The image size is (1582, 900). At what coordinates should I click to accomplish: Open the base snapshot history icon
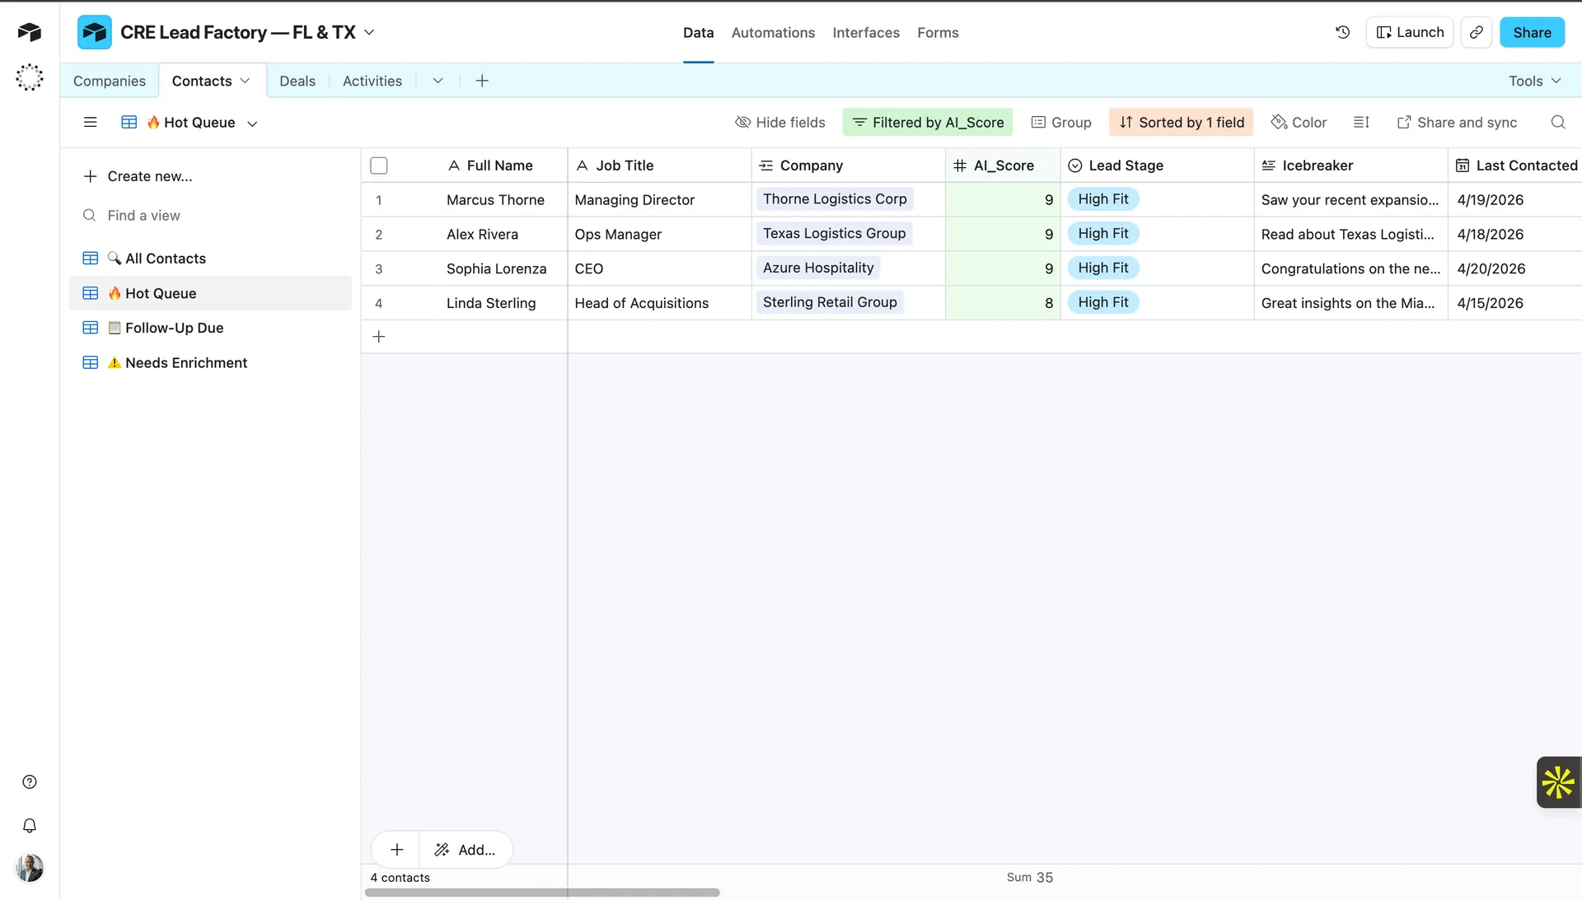point(1341,32)
